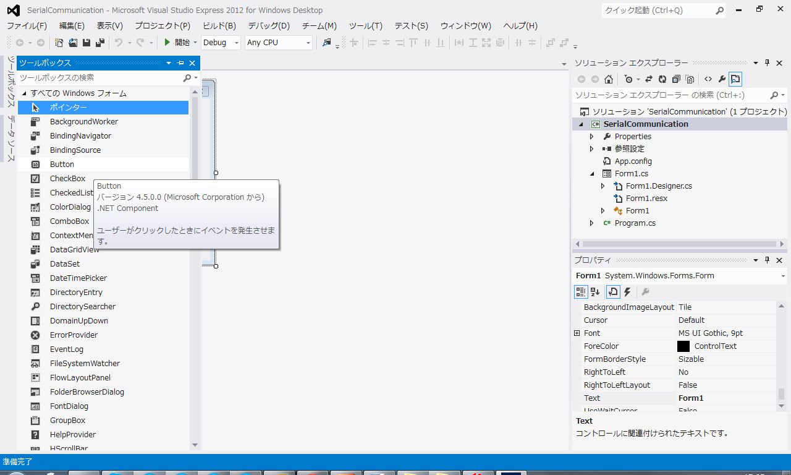Click View Code icon in Solution Explorer

point(708,79)
